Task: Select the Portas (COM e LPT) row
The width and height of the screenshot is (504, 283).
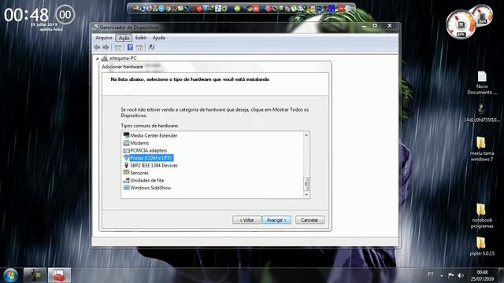Action: 151,158
